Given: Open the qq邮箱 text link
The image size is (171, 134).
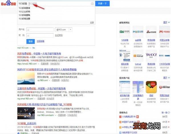Looking at the screenshot, I should pos(138,40).
